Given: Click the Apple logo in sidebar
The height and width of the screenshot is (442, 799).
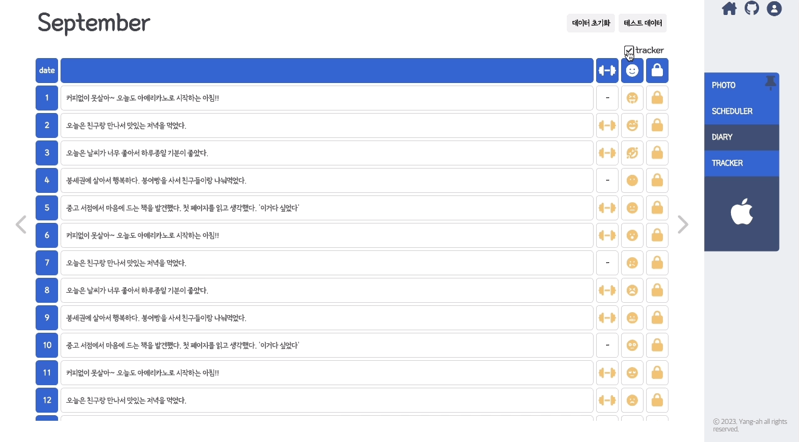Looking at the screenshot, I should (742, 212).
